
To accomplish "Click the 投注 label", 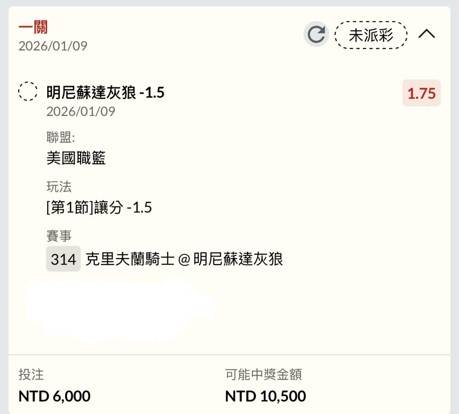I will point(31,375).
